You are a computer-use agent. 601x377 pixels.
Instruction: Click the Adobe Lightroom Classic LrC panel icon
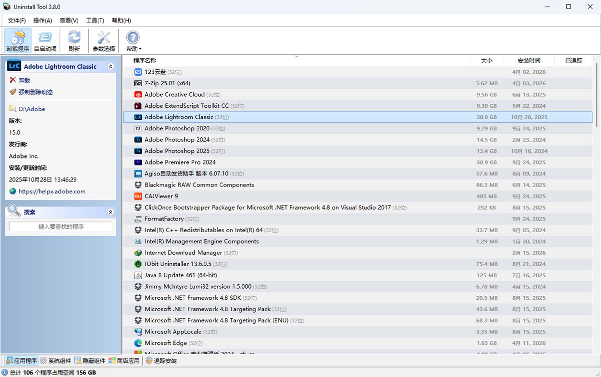click(x=14, y=66)
